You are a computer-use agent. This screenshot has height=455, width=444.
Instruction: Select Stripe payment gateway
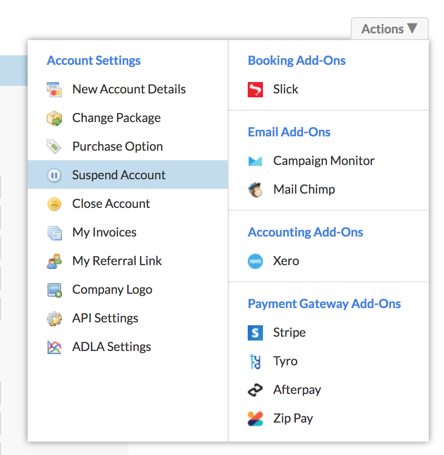click(328, 332)
